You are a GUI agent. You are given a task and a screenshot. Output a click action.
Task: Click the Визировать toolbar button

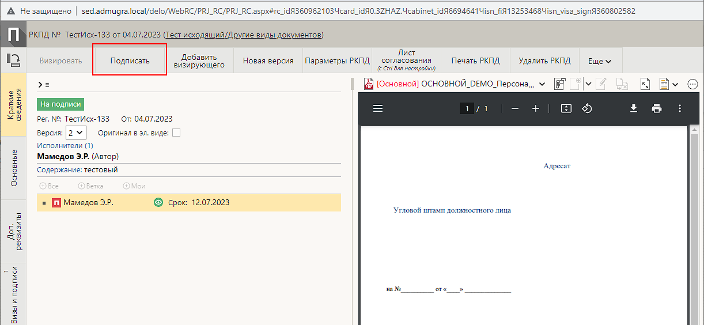(x=60, y=61)
